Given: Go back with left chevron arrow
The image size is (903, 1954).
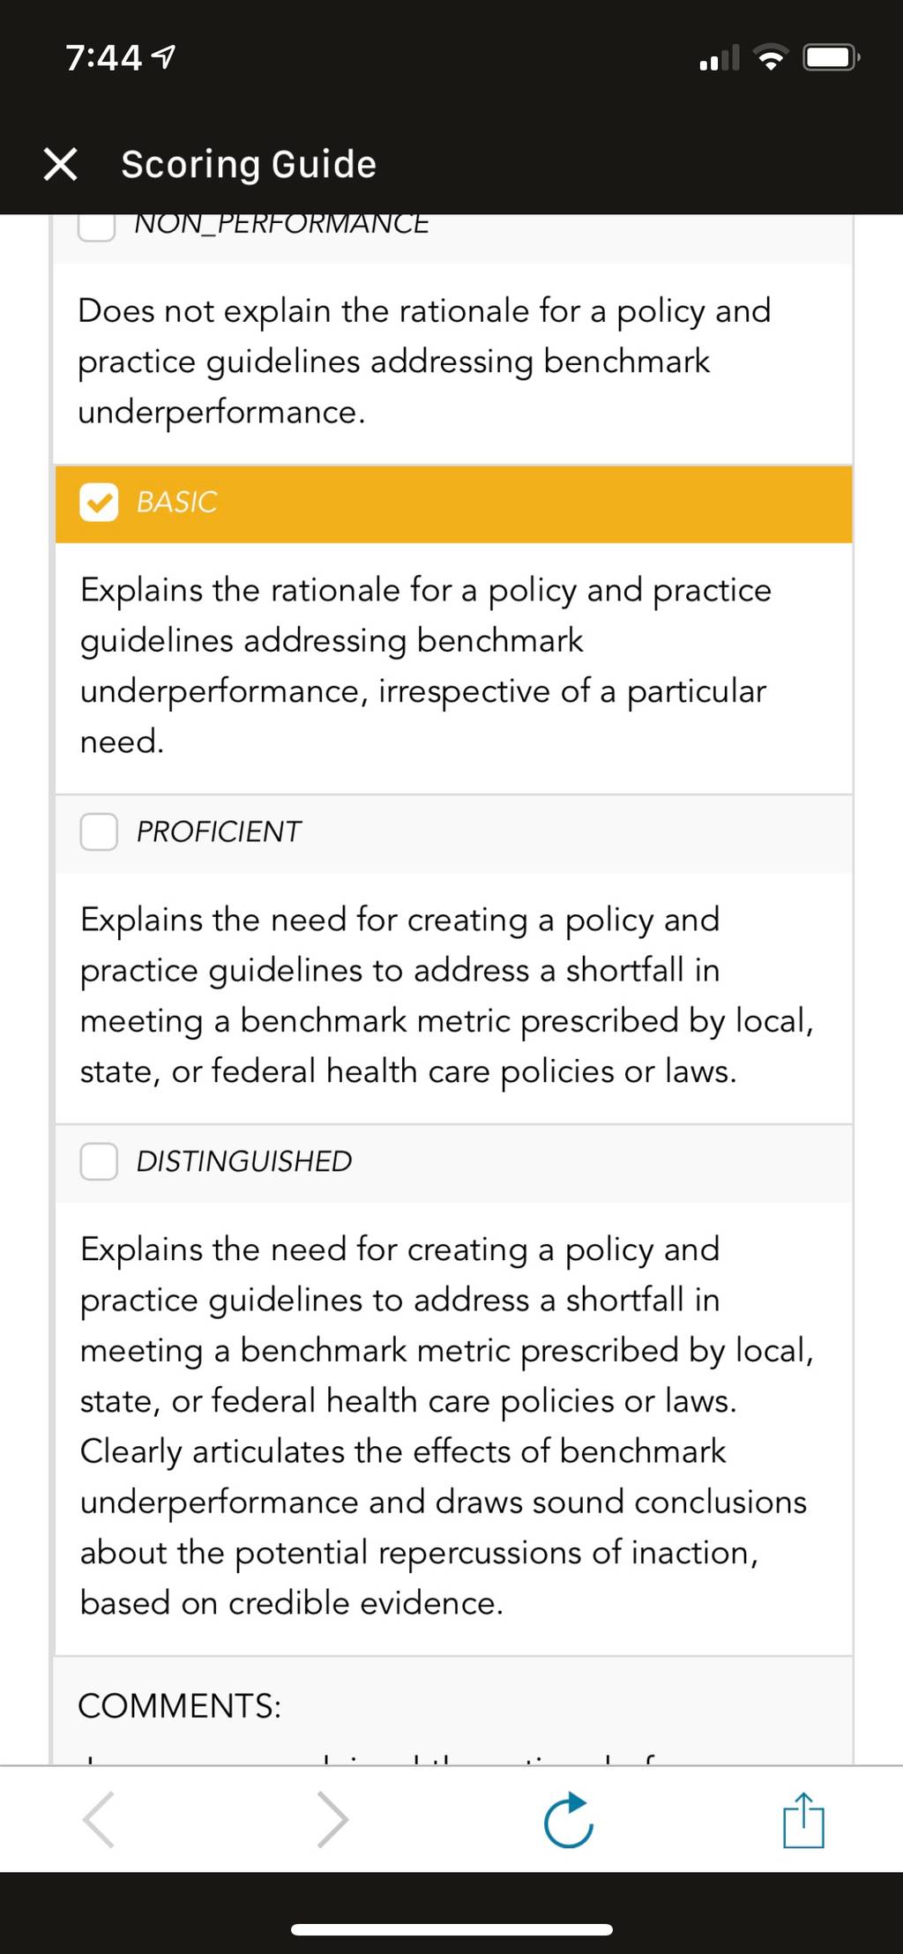Looking at the screenshot, I should point(99,1819).
